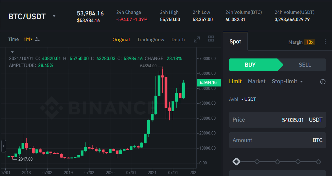Click the AMPLITUDE 28.45% value
332x176 pixels.
[x=46, y=65]
